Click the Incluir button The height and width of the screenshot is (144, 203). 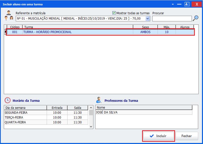pyautogui.click(x=158, y=136)
